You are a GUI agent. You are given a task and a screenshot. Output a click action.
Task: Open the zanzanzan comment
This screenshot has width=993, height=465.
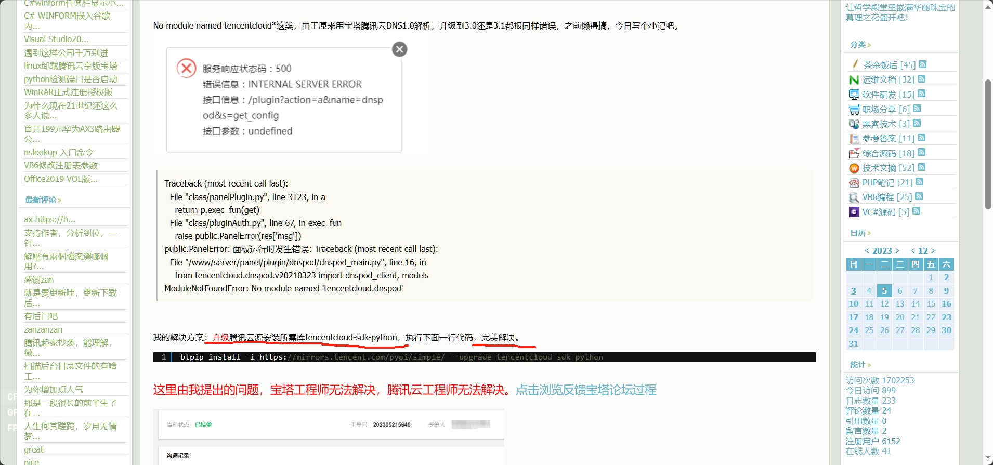[x=43, y=329]
